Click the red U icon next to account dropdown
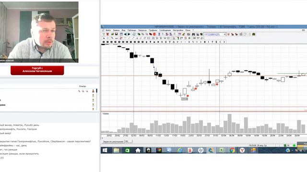This screenshot has height=172, width=307. [228, 34]
